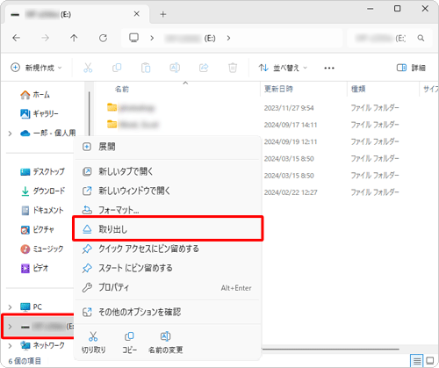This screenshot has width=439, height=368.
Task: Open ミュージック in the navigation pane
Action: pos(42,249)
